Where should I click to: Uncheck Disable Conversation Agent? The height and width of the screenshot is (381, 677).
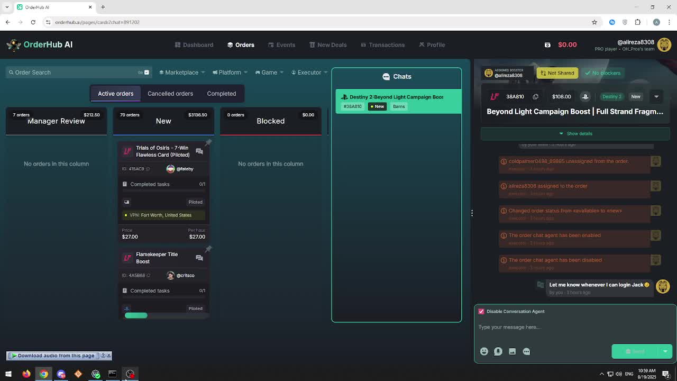point(481,311)
